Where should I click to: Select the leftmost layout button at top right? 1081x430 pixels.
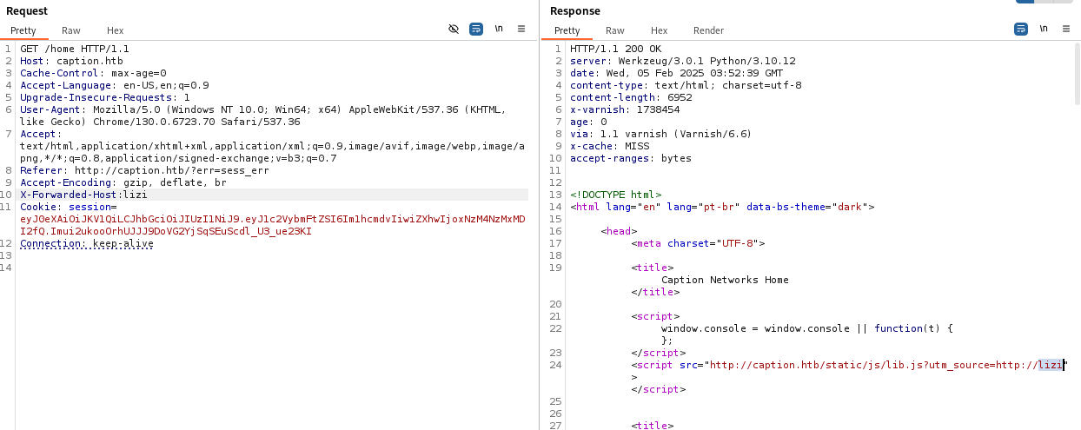1025,2
